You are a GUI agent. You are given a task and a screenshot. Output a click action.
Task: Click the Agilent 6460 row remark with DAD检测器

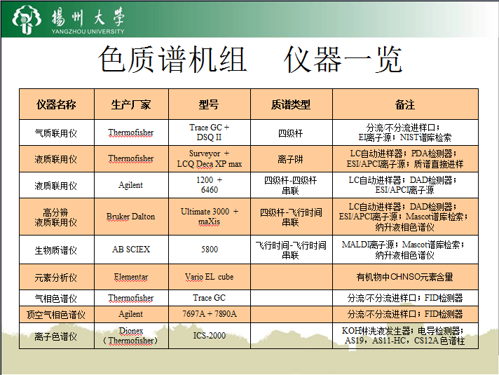(405, 185)
